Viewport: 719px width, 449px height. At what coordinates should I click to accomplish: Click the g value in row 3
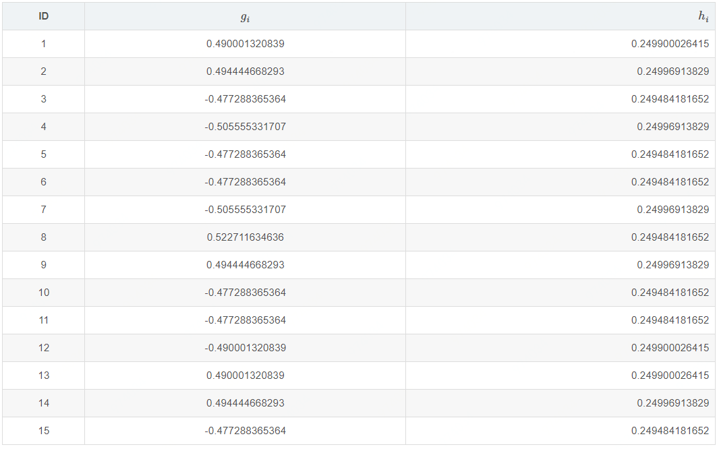point(246,99)
